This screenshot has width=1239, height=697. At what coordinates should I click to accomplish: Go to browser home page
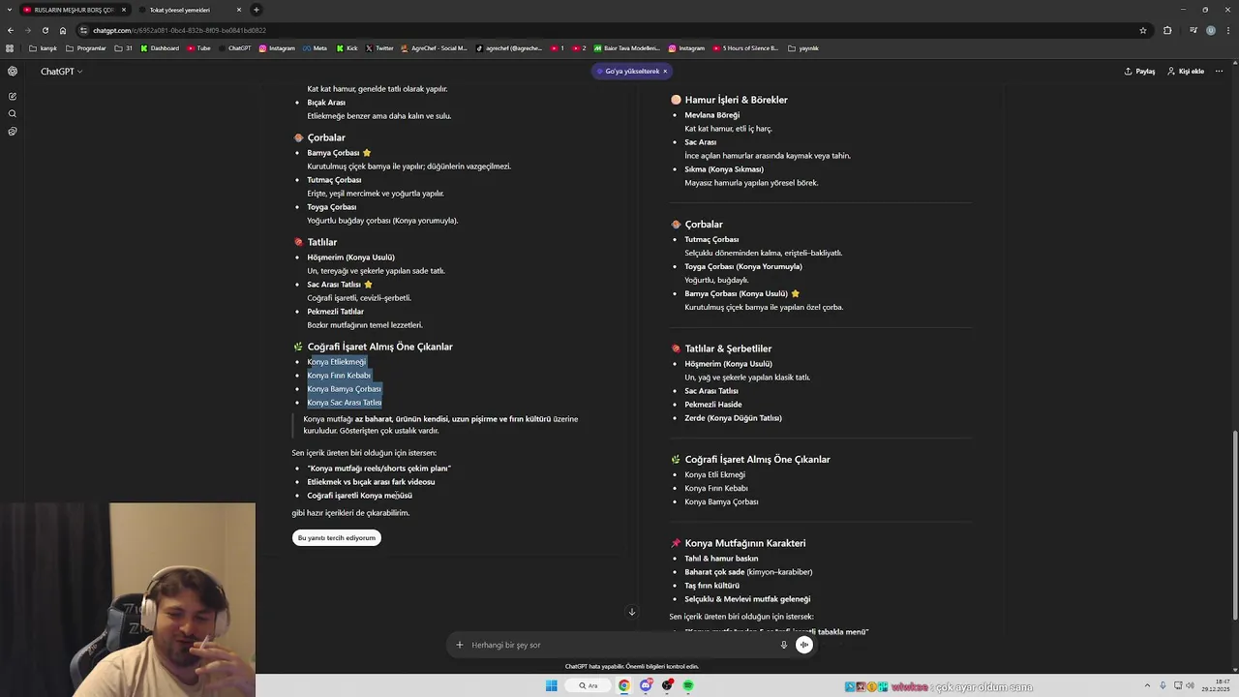(x=63, y=30)
